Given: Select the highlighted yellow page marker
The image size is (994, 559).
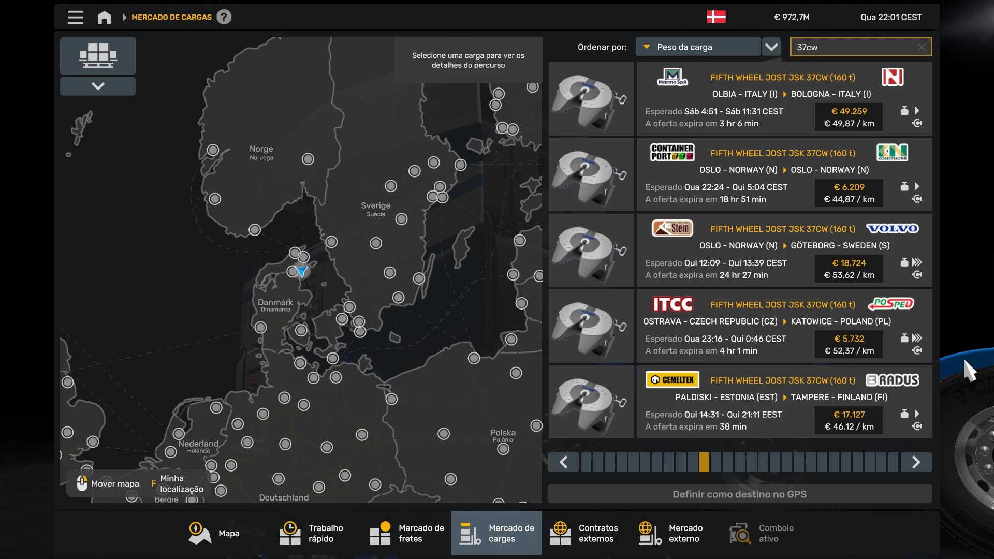Looking at the screenshot, I should coord(704,462).
